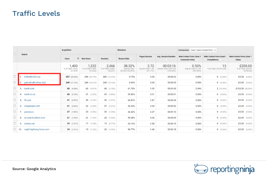Click help icon next to Source header
This screenshot has height=179, width=268.
click(29, 54)
